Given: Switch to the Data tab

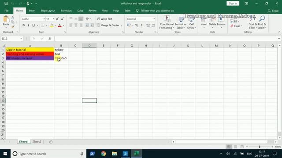Looking at the screenshot, I should tap(80, 11).
